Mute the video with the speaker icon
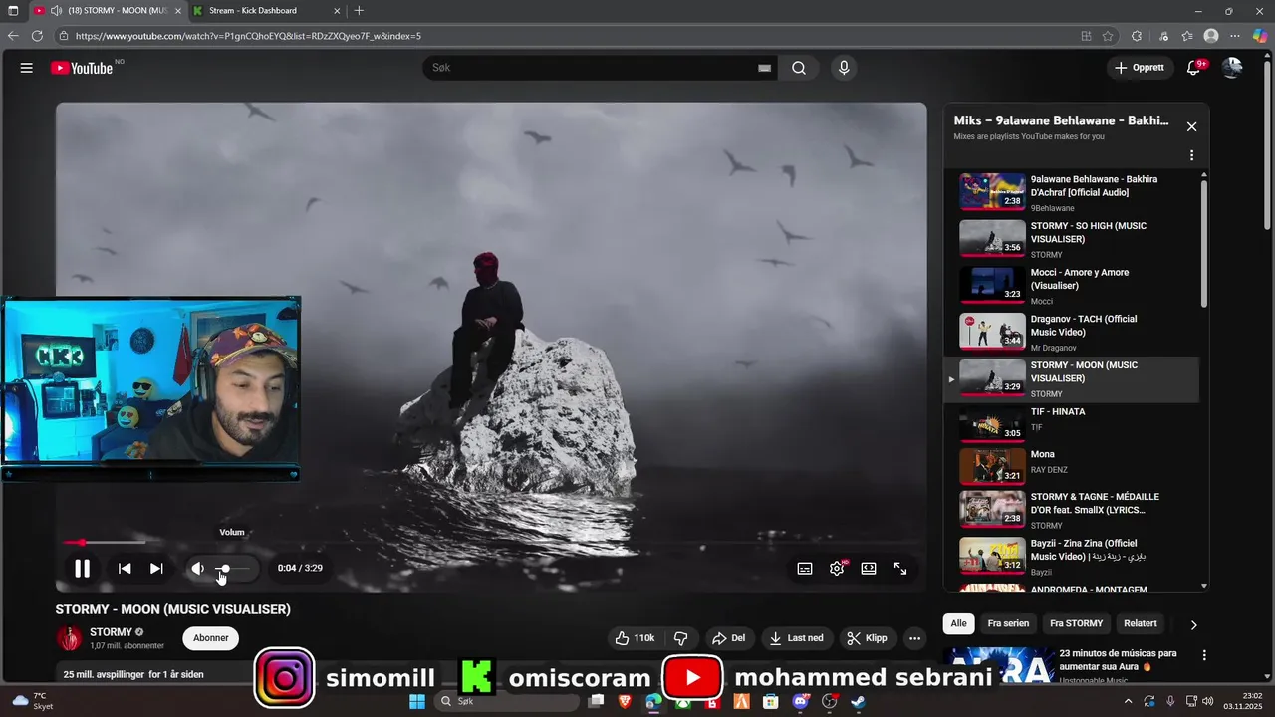Screen dimensions: 1275x717 click(198, 568)
